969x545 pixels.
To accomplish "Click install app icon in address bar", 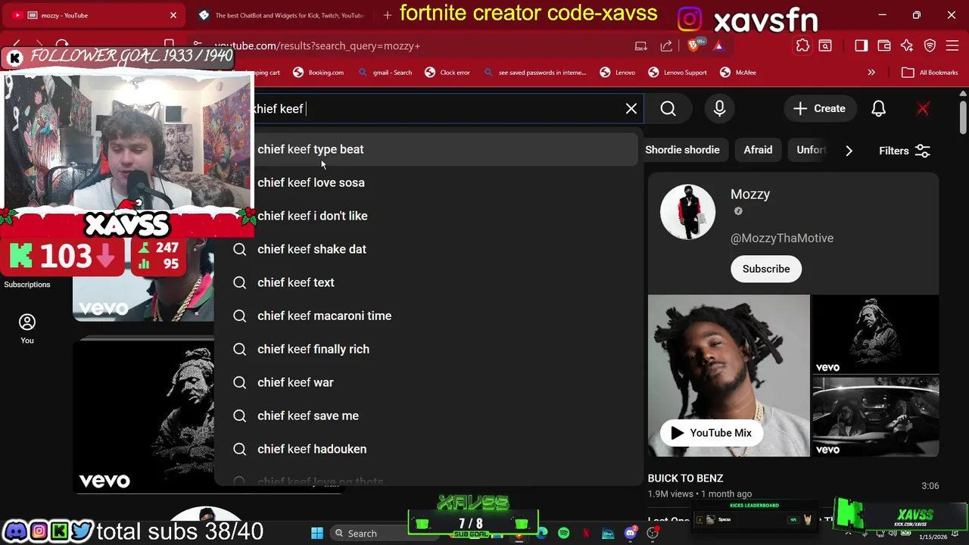I will (x=640, y=45).
